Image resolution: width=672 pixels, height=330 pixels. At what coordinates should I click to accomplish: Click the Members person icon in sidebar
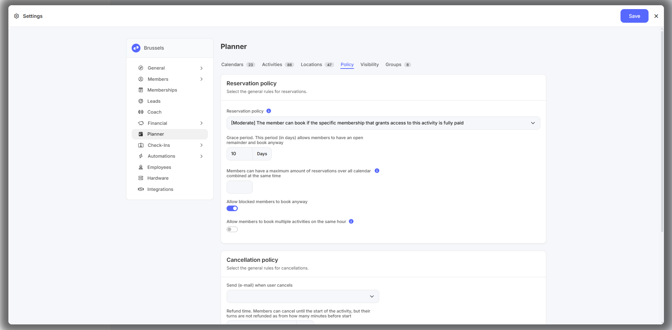(x=141, y=79)
